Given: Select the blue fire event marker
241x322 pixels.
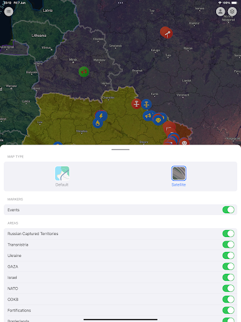Looking at the screenshot, I should [97, 123].
